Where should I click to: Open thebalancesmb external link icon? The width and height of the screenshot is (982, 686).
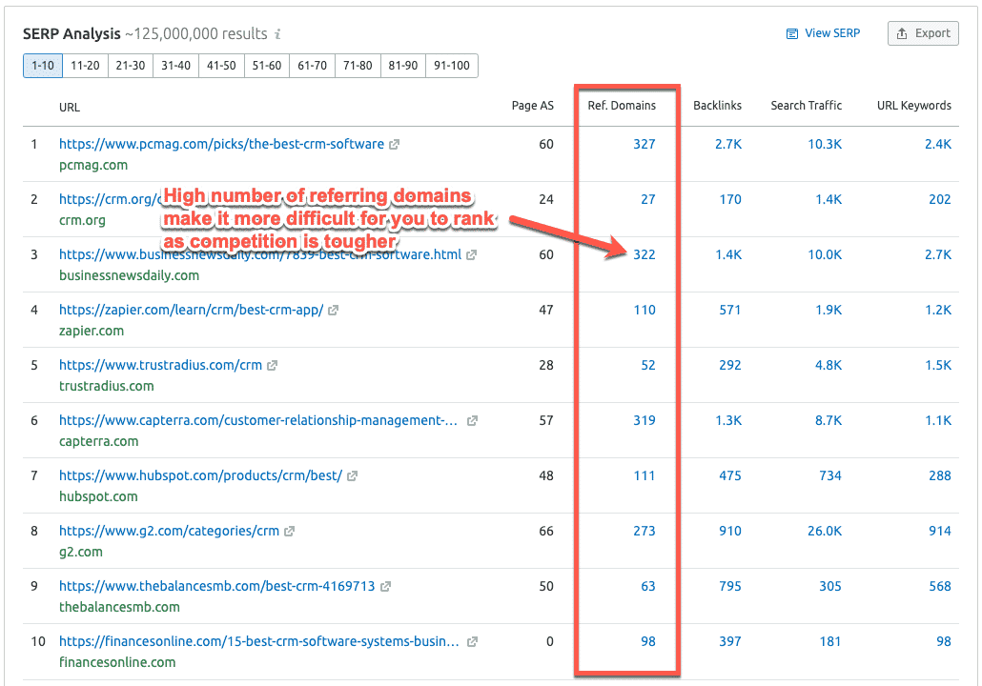tap(386, 587)
